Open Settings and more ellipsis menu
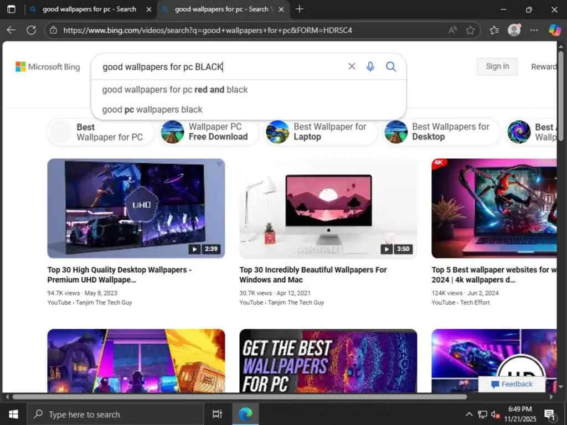This screenshot has width=567, height=425. [x=534, y=30]
